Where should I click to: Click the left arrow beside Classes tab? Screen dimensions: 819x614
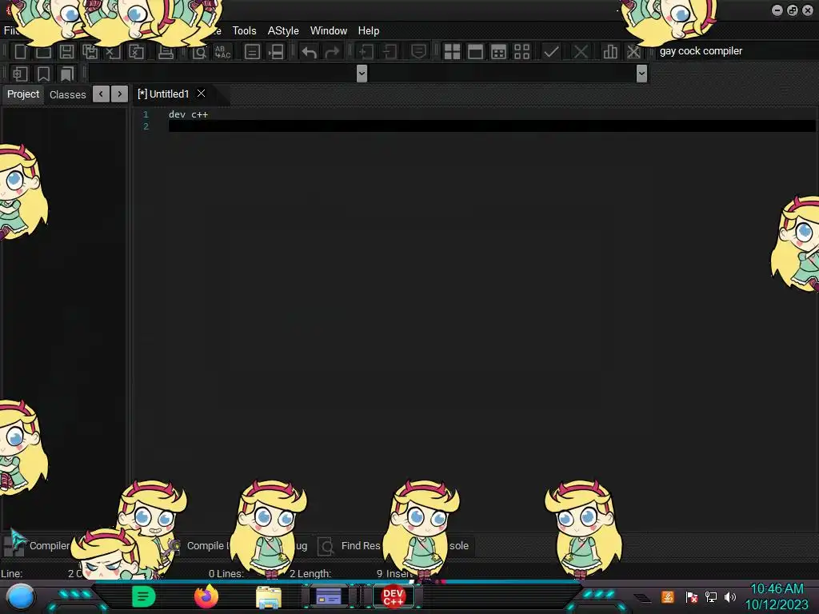(x=102, y=94)
